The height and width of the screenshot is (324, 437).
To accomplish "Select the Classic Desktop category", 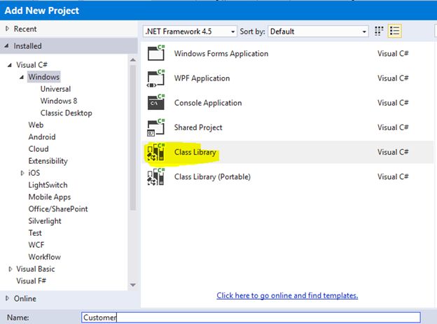I will point(66,113).
